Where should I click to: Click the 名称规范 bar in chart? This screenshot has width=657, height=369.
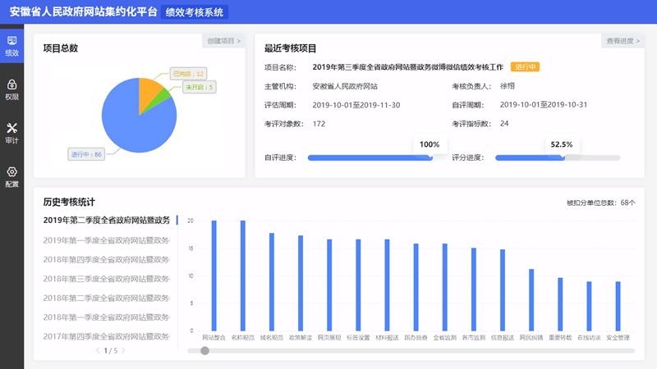coord(243,276)
